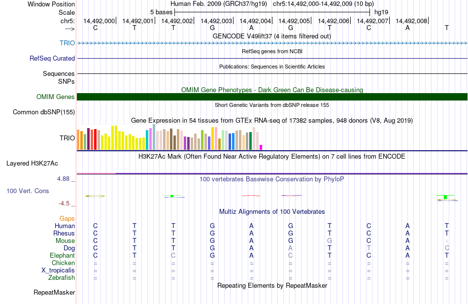The height and width of the screenshot is (304, 468).
Task: Click the GENCODE V49lift37 track title
Action: pos(272,36)
